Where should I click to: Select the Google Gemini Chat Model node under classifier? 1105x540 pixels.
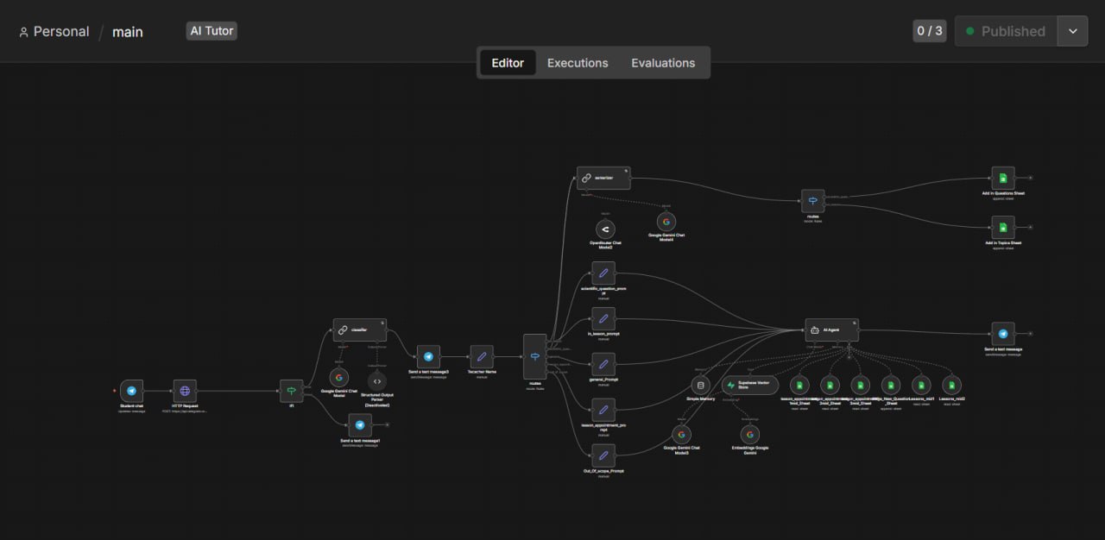tap(338, 378)
